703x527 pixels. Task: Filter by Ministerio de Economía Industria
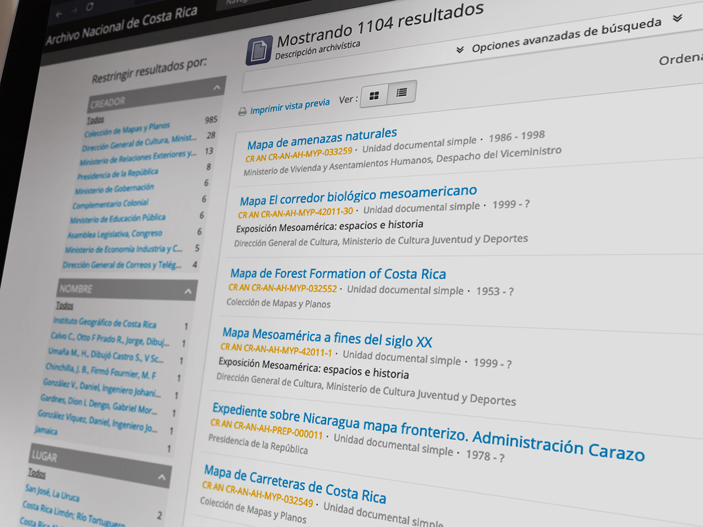pos(124,249)
